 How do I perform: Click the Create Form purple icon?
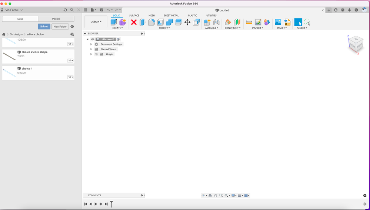coord(123,22)
